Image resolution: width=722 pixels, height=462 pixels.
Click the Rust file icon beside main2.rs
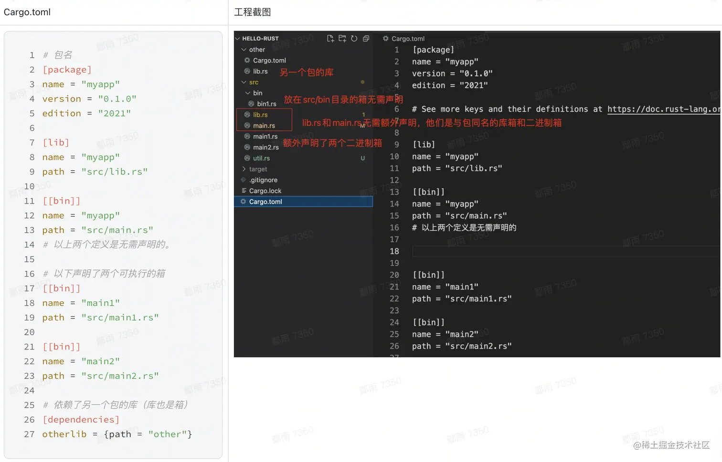[247, 147]
